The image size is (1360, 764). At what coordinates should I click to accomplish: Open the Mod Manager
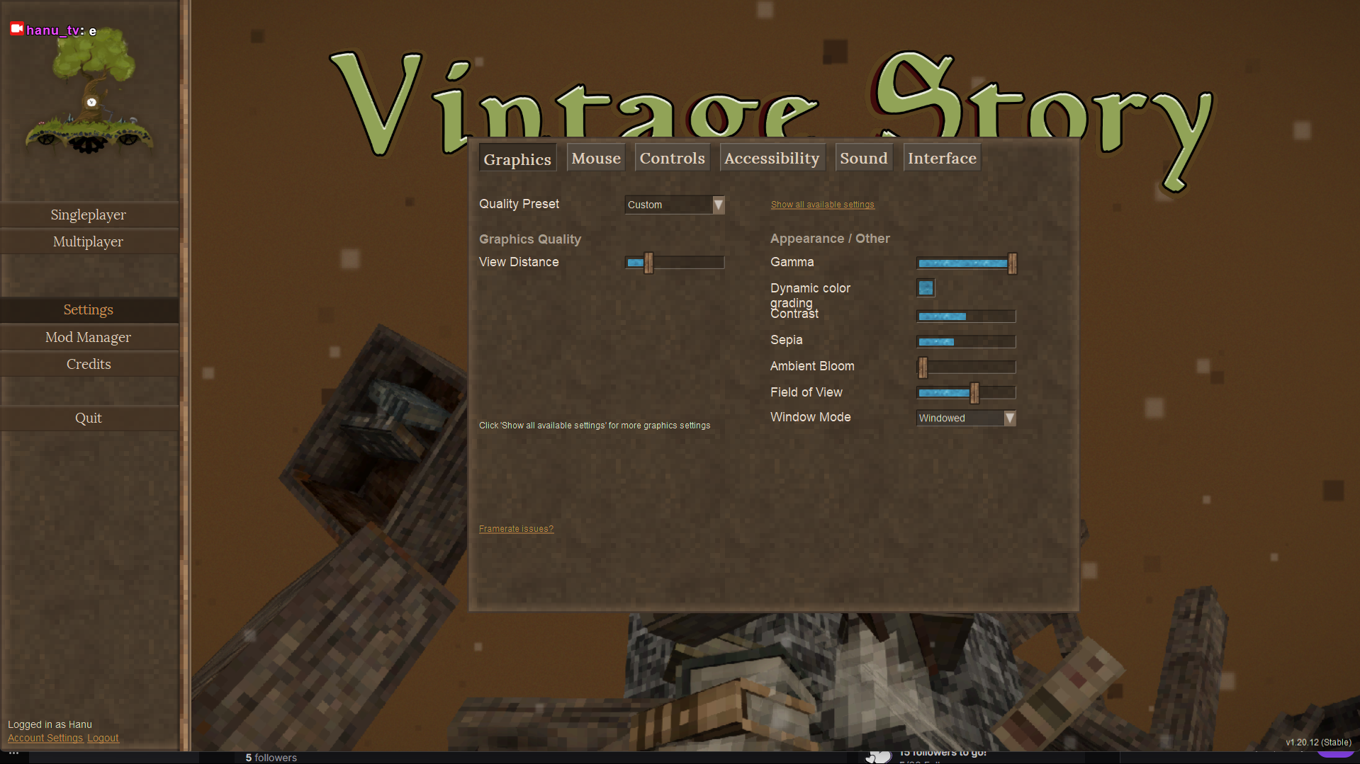(89, 337)
